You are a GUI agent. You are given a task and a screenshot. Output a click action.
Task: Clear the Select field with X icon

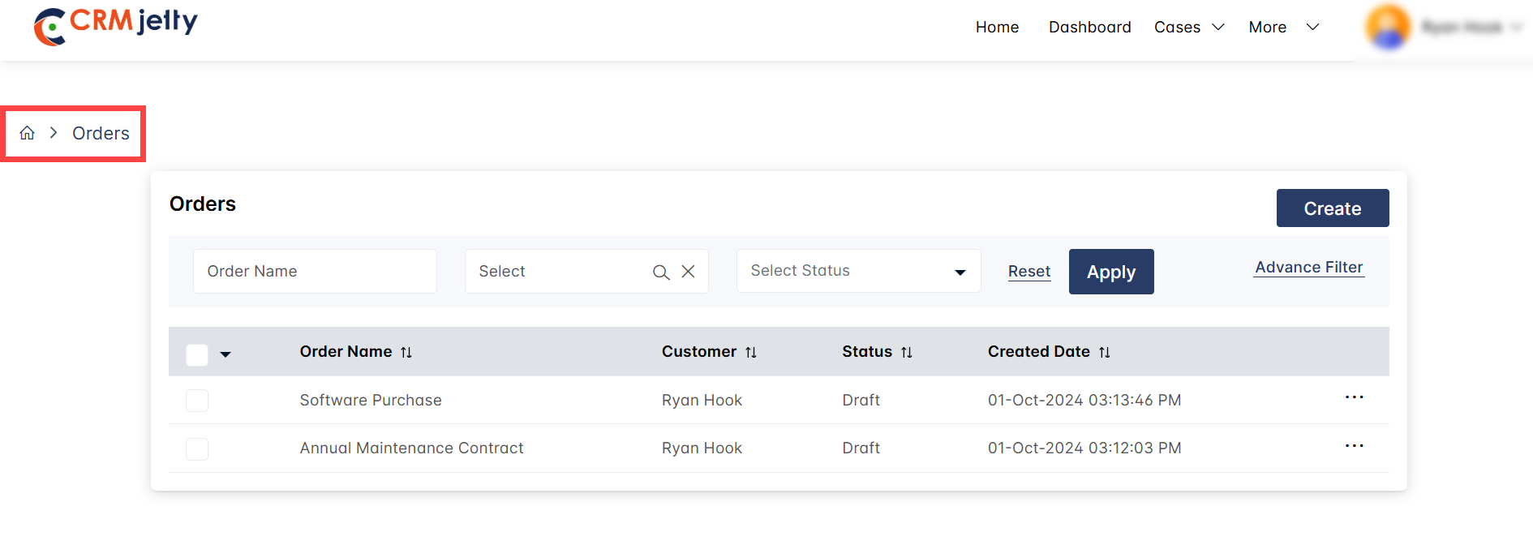(x=688, y=272)
